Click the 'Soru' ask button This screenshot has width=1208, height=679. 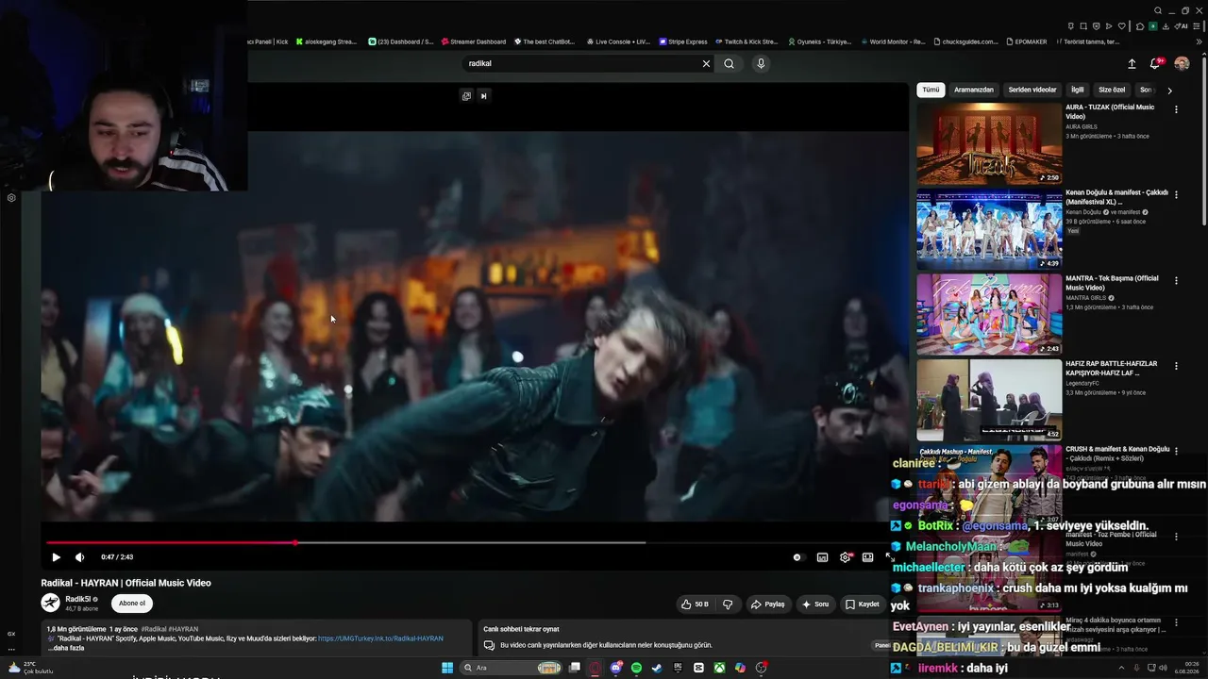[815, 604]
